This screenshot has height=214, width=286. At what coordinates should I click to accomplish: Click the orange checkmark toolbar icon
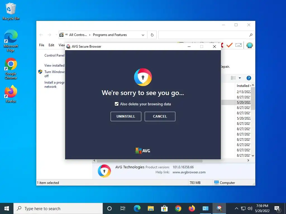click(x=230, y=45)
